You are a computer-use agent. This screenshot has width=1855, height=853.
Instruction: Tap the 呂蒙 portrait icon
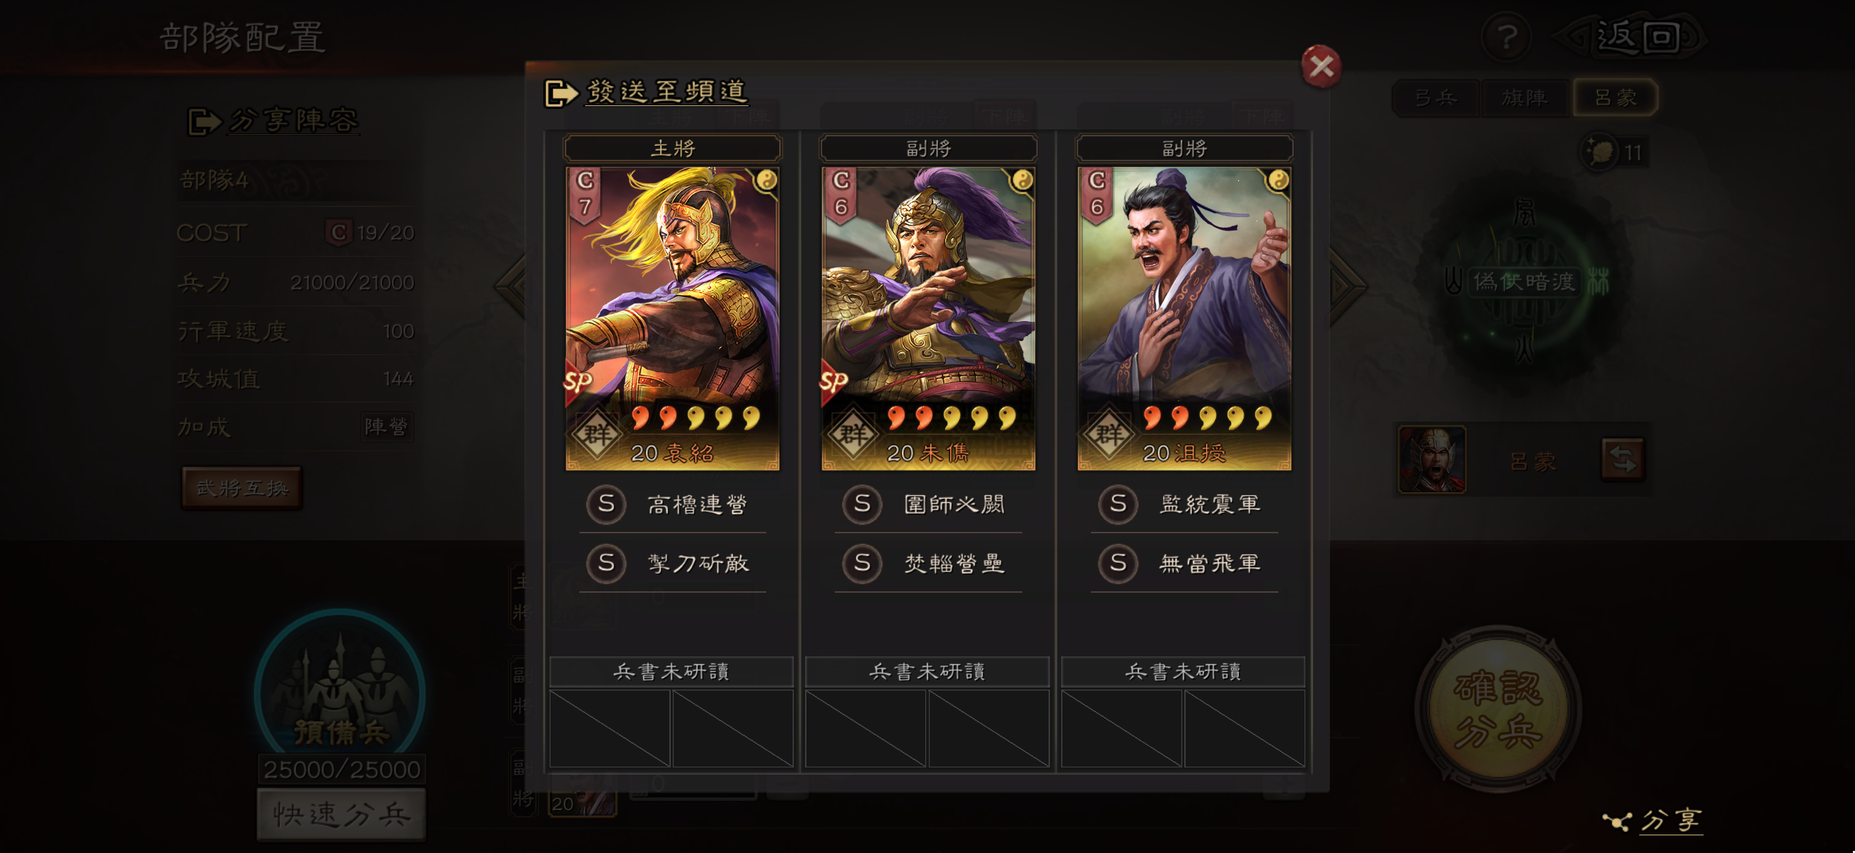(x=1432, y=459)
